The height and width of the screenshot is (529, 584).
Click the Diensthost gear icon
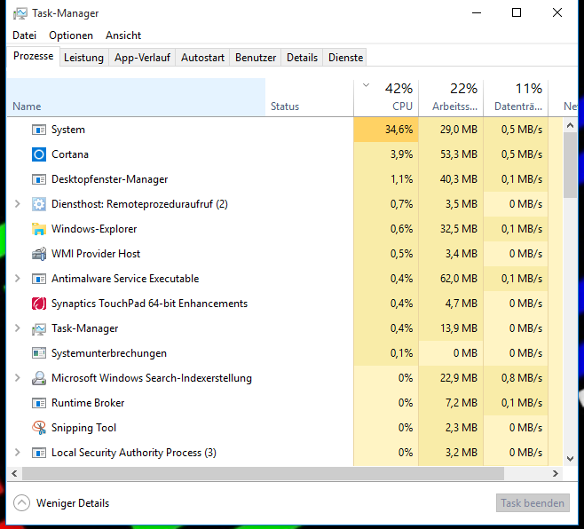point(39,204)
